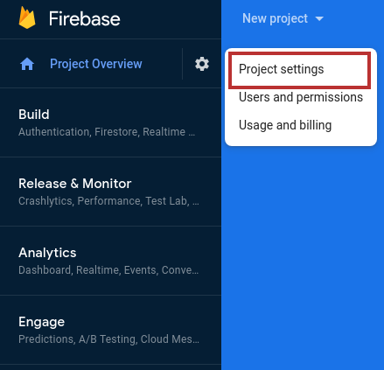Click Crashlytics, Performance, Test Lab subtitle
The height and width of the screenshot is (370, 384).
click(108, 201)
